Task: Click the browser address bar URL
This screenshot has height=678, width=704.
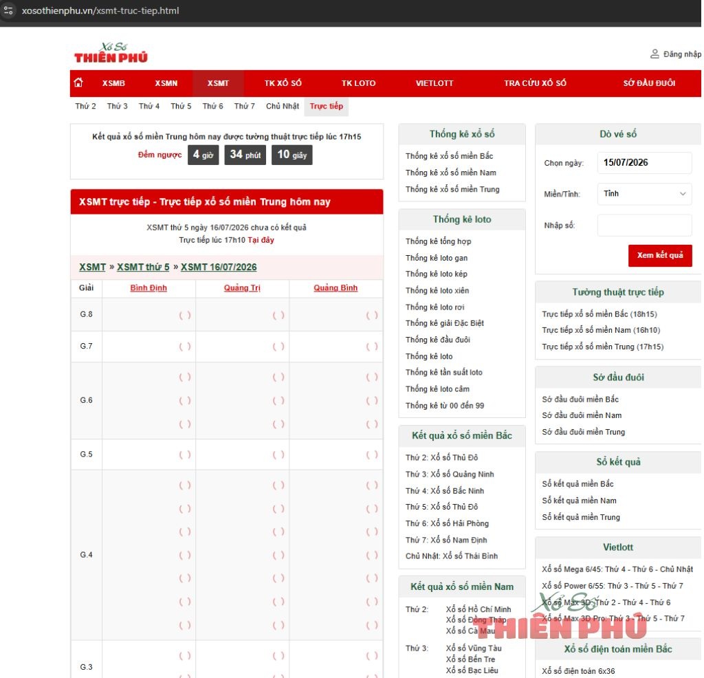Action: 100,10
